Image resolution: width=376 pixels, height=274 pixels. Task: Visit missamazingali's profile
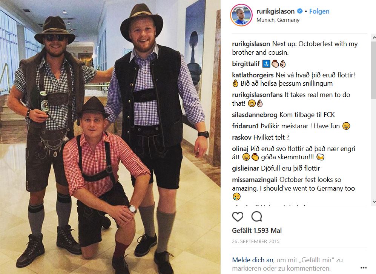pos(255,180)
